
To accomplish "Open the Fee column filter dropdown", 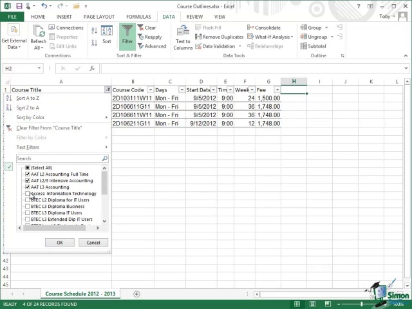I will click(x=277, y=90).
